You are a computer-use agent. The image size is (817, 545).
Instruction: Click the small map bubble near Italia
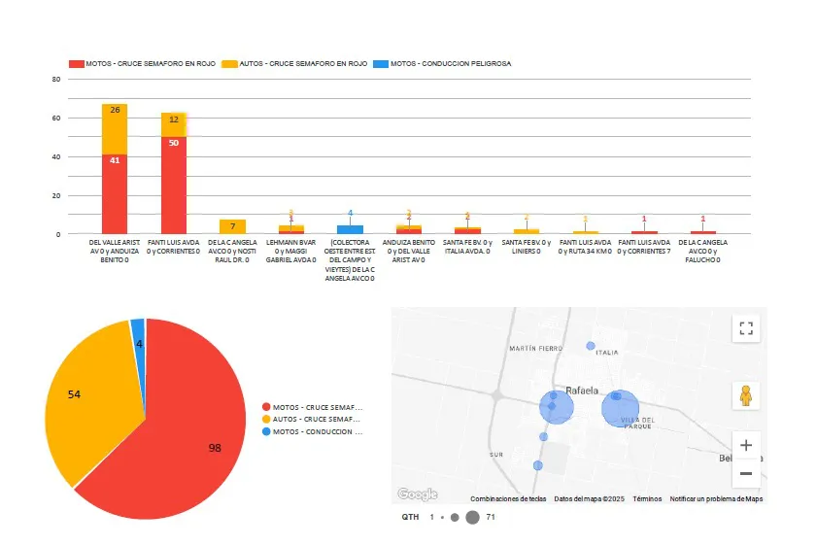tap(590, 346)
